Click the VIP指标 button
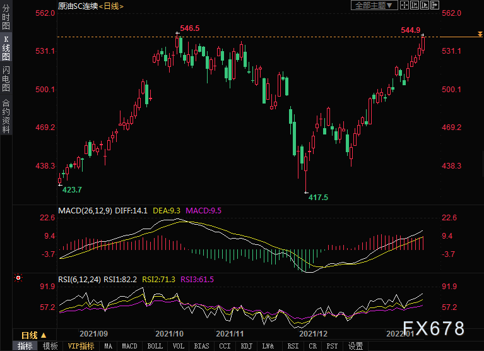This screenshot has height=351, width=484. (81, 346)
